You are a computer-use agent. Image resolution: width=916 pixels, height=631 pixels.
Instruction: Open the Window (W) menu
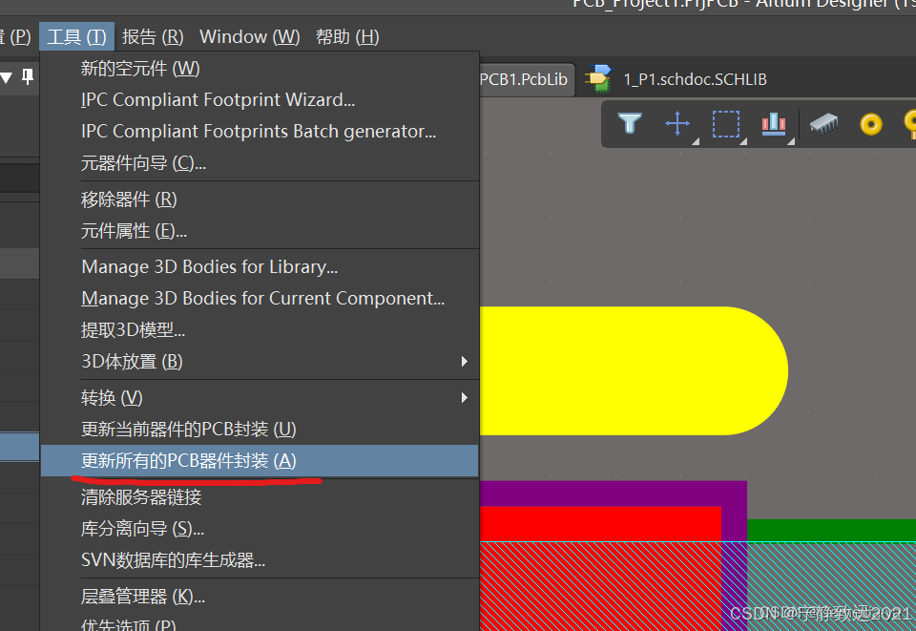tap(249, 37)
